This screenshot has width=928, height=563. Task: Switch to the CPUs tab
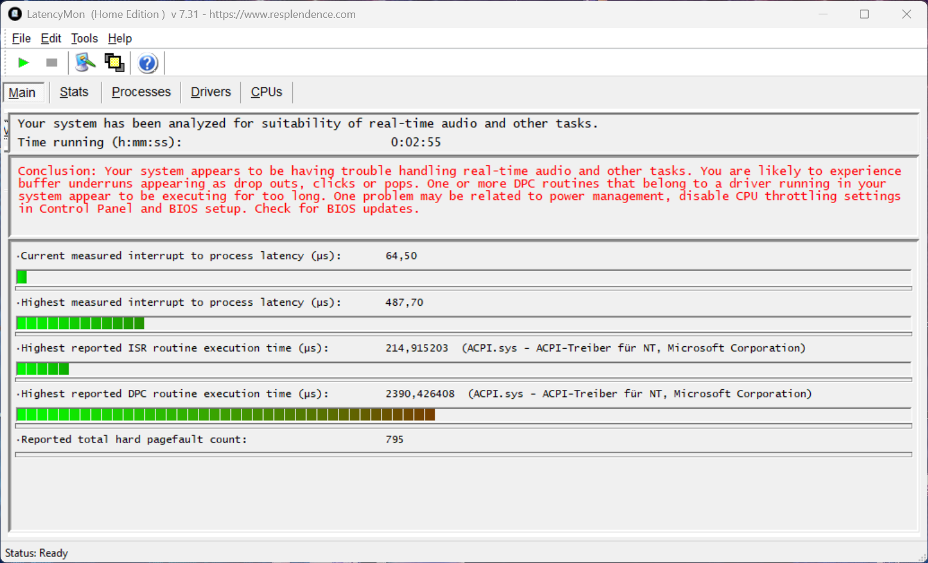click(x=267, y=92)
